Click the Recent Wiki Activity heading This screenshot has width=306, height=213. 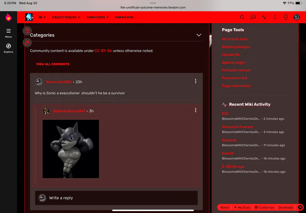250,104
